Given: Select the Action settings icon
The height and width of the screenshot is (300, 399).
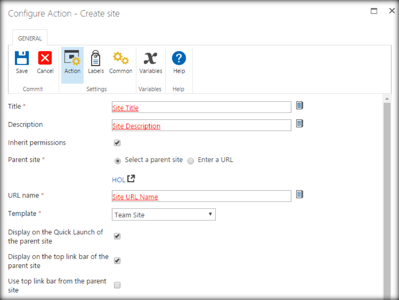Looking at the screenshot, I should pyautogui.click(x=72, y=58).
